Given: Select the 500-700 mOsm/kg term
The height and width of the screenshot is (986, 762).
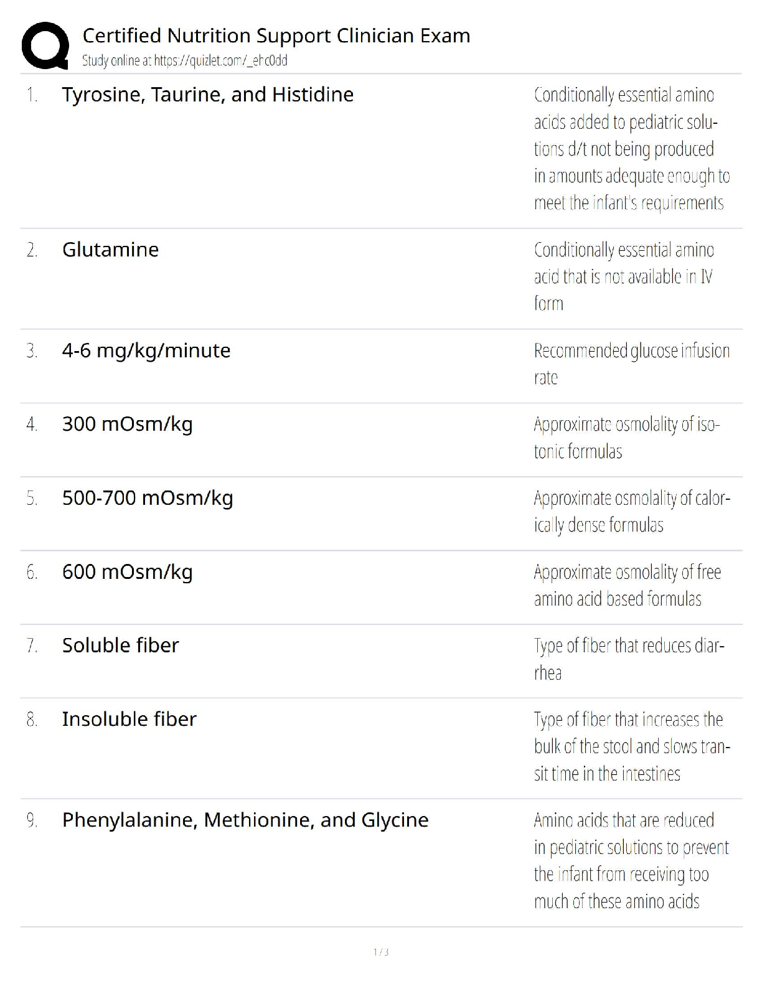Looking at the screenshot, I should point(148,498).
